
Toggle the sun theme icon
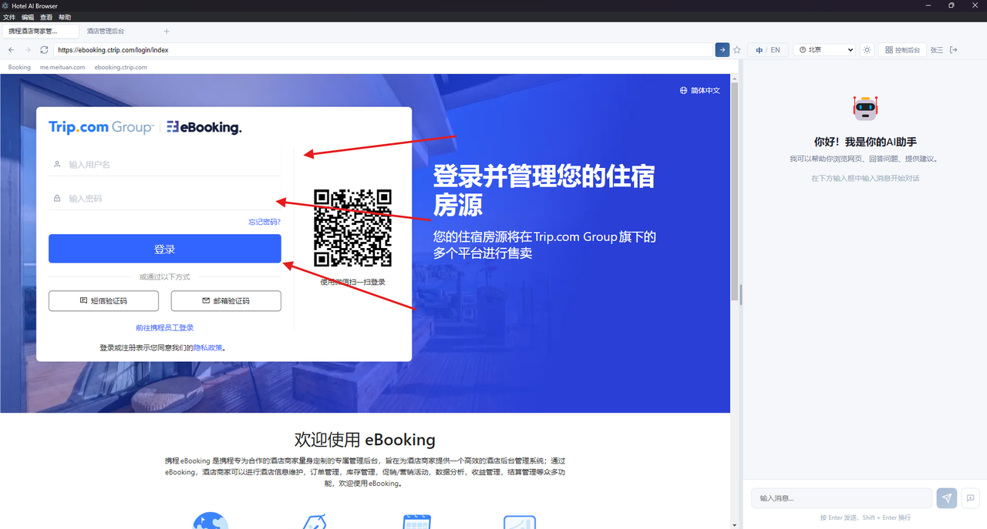[x=867, y=50]
